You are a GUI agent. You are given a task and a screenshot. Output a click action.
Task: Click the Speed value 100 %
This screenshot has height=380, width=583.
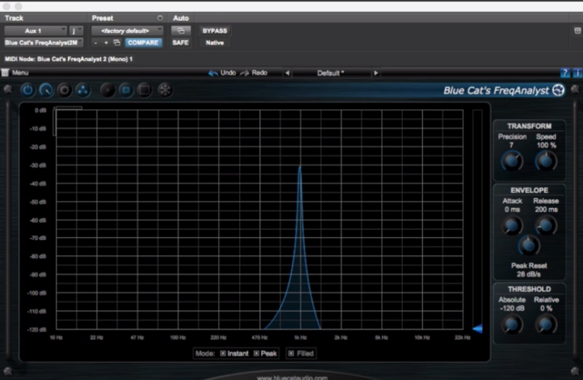546,145
